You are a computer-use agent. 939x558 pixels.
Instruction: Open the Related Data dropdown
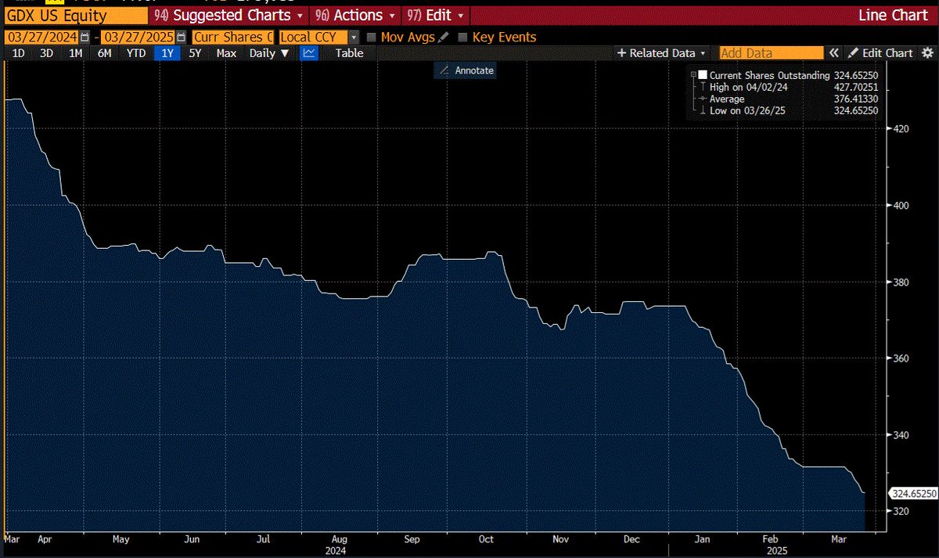click(x=661, y=53)
